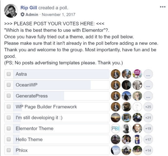
Task: Open the post options three-dot menu
Action: pyautogui.click(x=162, y=7)
